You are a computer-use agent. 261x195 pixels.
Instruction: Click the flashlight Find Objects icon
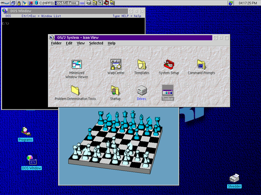pyautogui.click(x=25, y=3)
